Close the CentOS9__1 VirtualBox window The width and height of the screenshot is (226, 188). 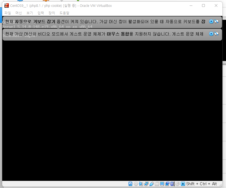(x=216, y=5)
